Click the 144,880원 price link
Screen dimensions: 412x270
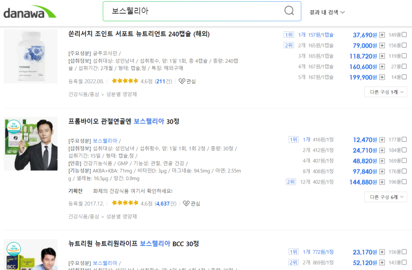click(x=363, y=182)
